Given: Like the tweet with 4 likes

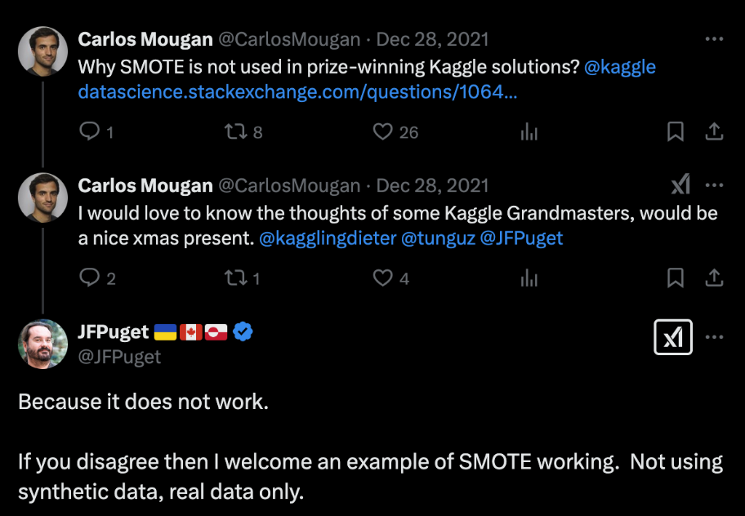Looking at the screenshot, I should (x=382, y=278).
